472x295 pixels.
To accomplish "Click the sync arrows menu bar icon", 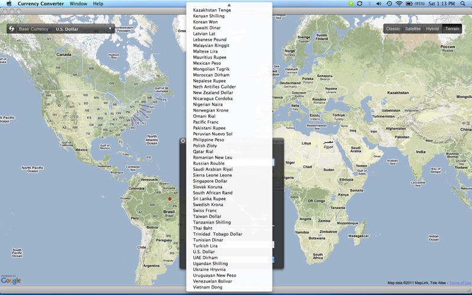I will pyautogui.click(x=359, y=4).
